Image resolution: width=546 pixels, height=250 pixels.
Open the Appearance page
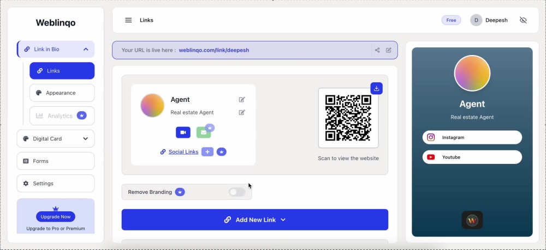(62, 93)
